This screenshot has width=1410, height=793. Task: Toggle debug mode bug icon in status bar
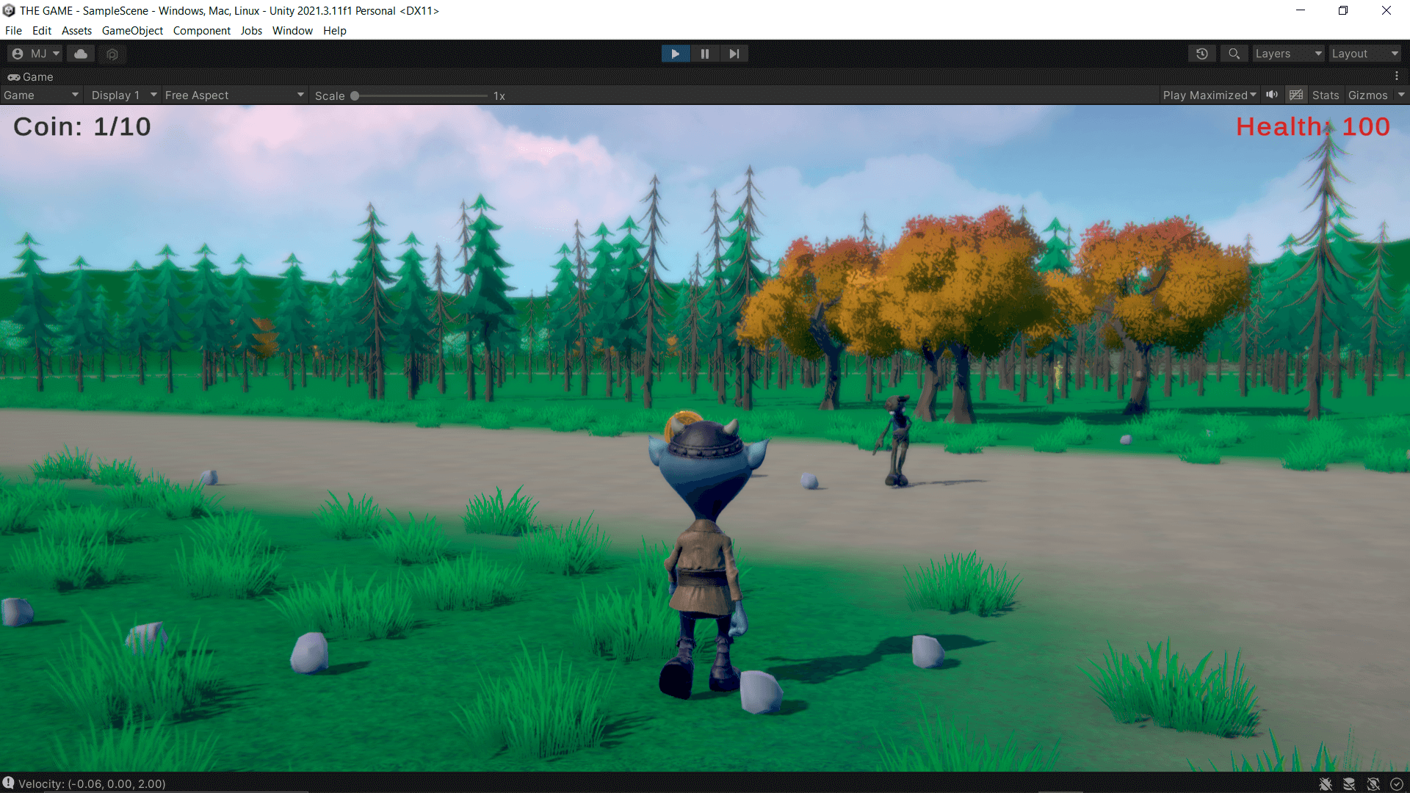click(1326, 784)
